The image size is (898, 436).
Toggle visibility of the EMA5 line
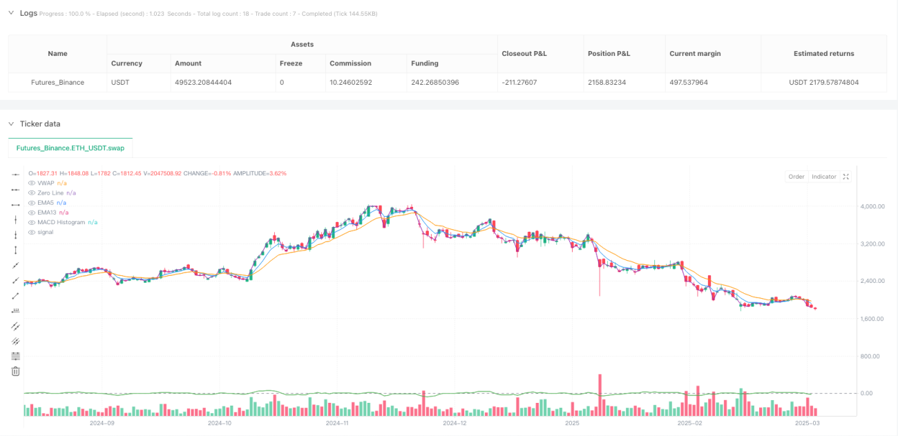tap(31, 203)
